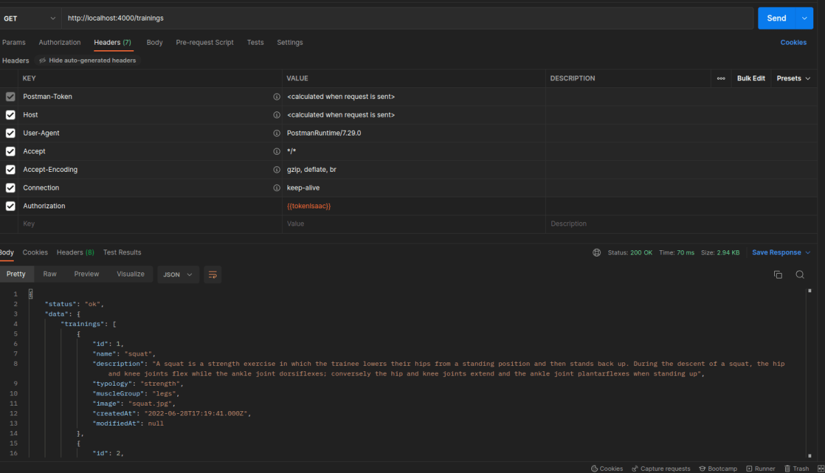Click the PostmanRuntime/7.29.0 value
Viewport: 825px width, 473px height.
324,133
